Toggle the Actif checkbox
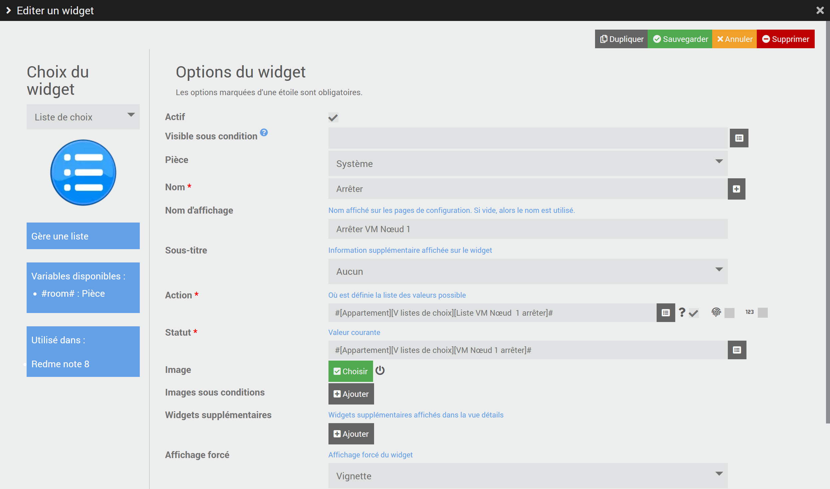This screenshot has width=830, height=489. coord(333,117)
